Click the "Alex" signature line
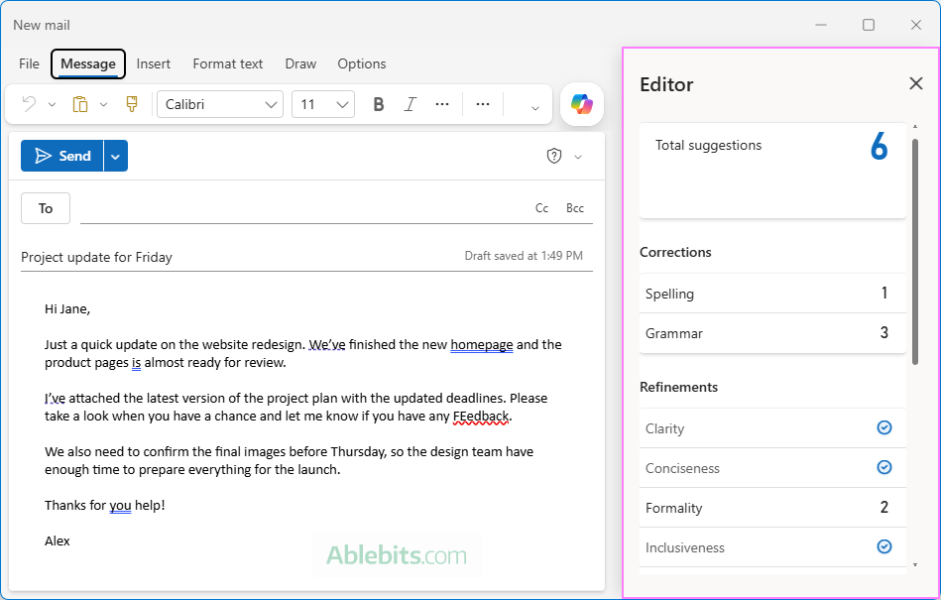The width and height of the screenshot is (941, 600). coord(57,540)
